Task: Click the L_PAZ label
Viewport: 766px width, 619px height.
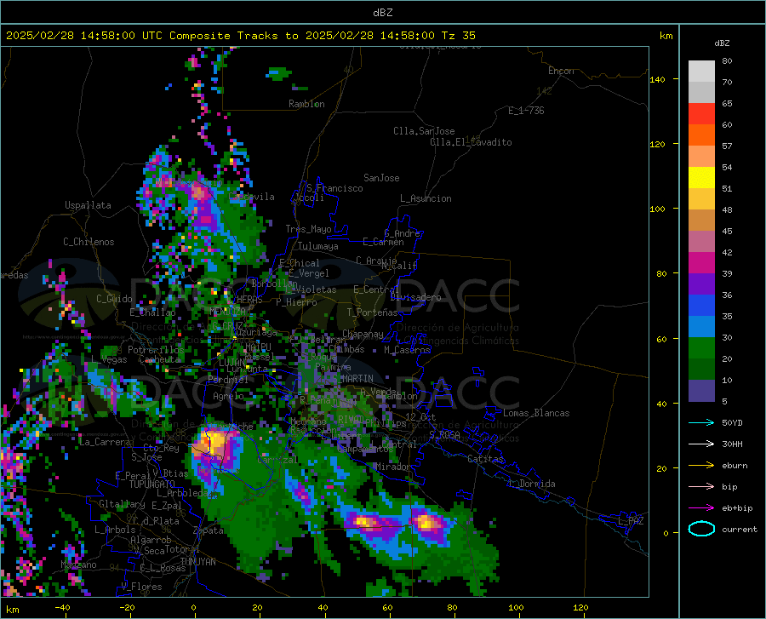Action: [631, 521]
